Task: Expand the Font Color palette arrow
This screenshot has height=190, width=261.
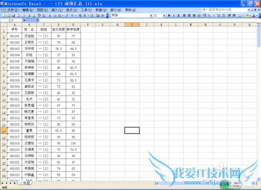Action: point(257,16)
